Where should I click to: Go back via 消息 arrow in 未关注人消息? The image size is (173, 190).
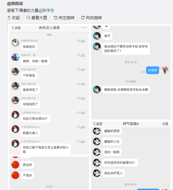[16, 28]
